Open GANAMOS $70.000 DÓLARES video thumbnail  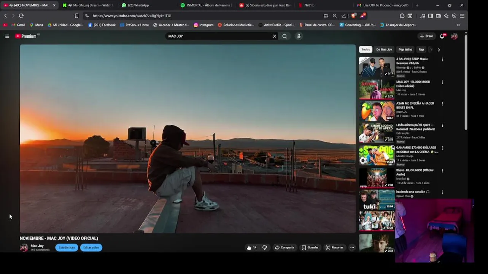(x=377, y=155)
